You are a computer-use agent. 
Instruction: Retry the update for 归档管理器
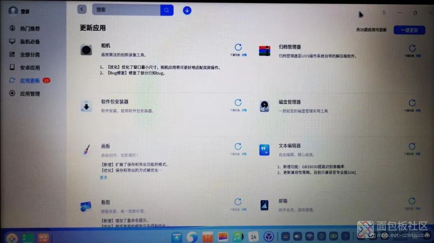(412, 48)
